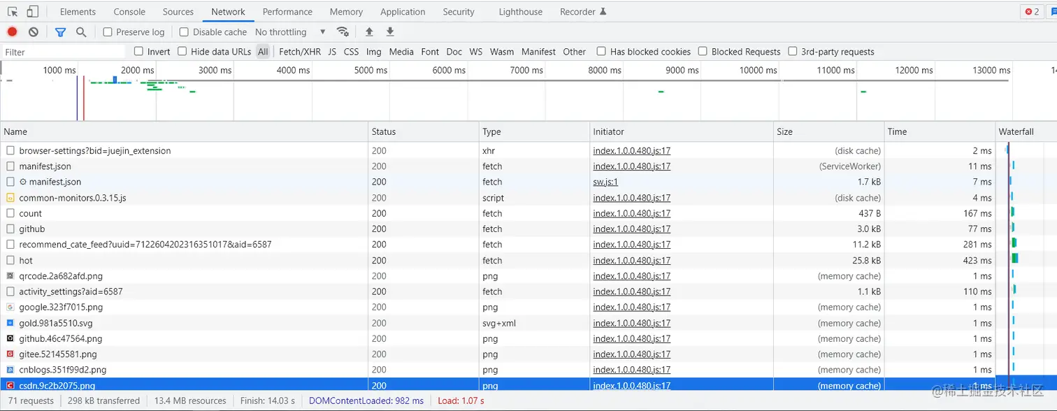Open the No throttling dropdown
This screenshot has height=411, width=1057.
(290, 32)
